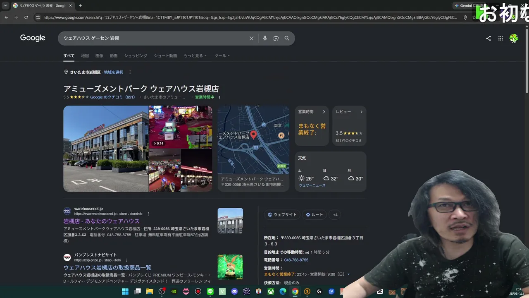Click the Google logo
The image size is (529, 298).
click(x=33, y=38)
